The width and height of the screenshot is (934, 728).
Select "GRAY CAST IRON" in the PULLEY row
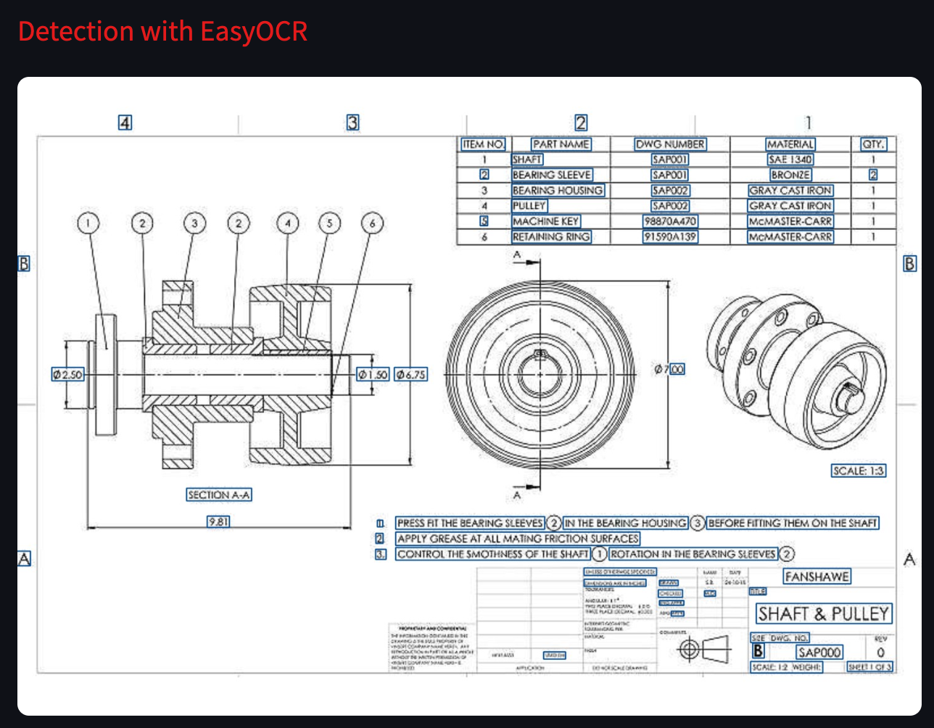(790, 206)
